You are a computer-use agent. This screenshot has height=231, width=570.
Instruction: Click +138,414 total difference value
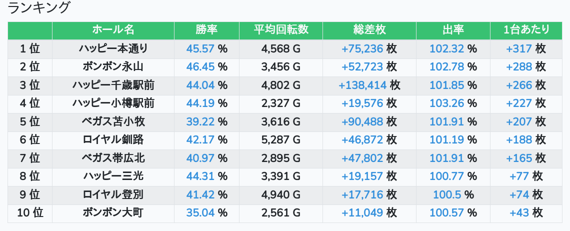click(362, 85)
